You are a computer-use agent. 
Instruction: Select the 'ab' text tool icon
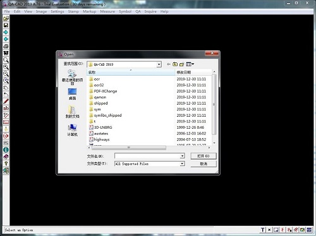pos(6,109)
